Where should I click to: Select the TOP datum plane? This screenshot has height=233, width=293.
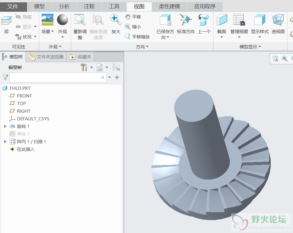(21, 104)
